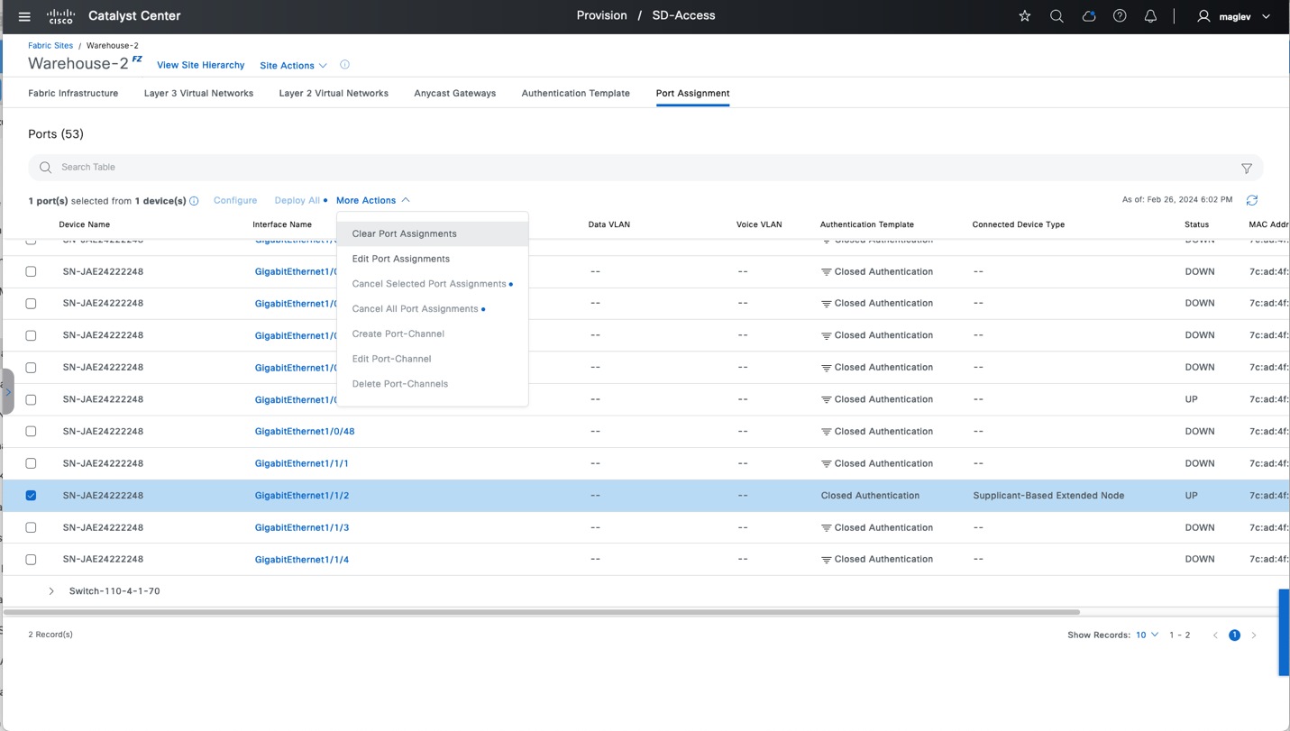Open the help question mark icon
This screenshot has height=731, width=1290.
[x=1120, y=16]
